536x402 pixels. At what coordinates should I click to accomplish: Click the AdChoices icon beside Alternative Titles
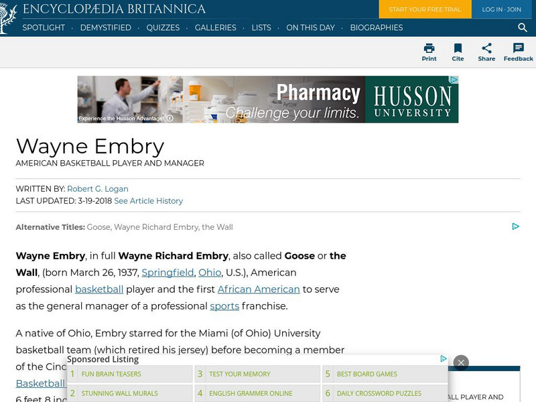click(515, 226)
